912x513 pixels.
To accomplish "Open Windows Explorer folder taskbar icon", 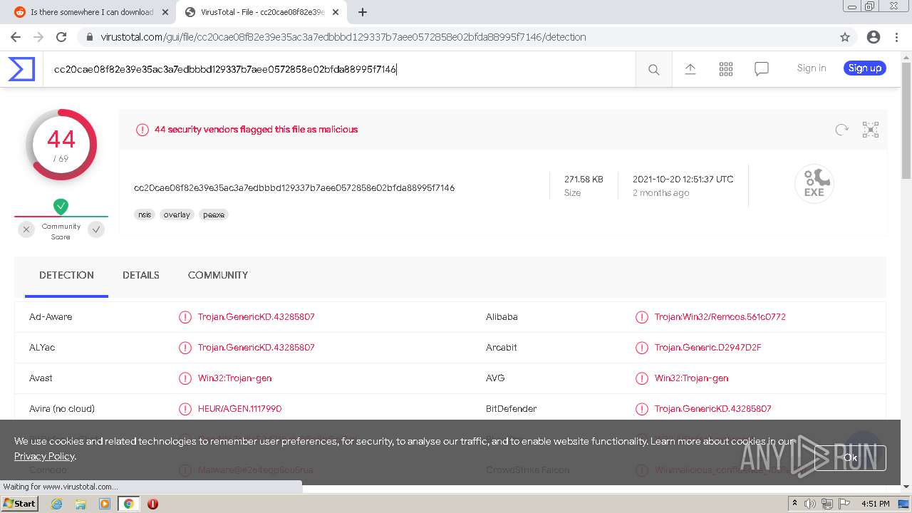I will point(81,504).
